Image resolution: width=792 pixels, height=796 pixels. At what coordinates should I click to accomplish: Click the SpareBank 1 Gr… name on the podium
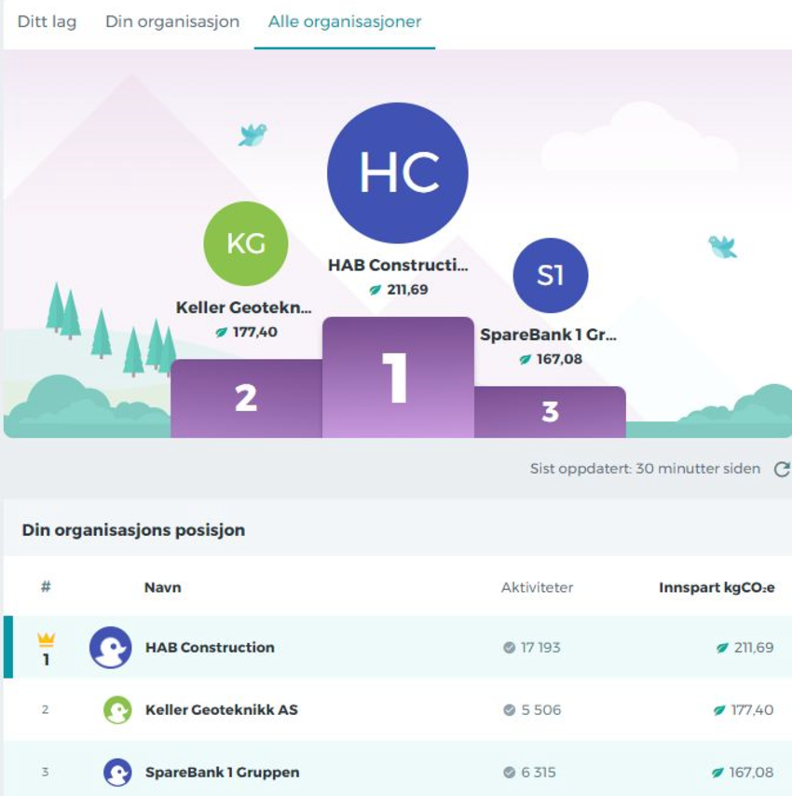(x=548, y=335)
